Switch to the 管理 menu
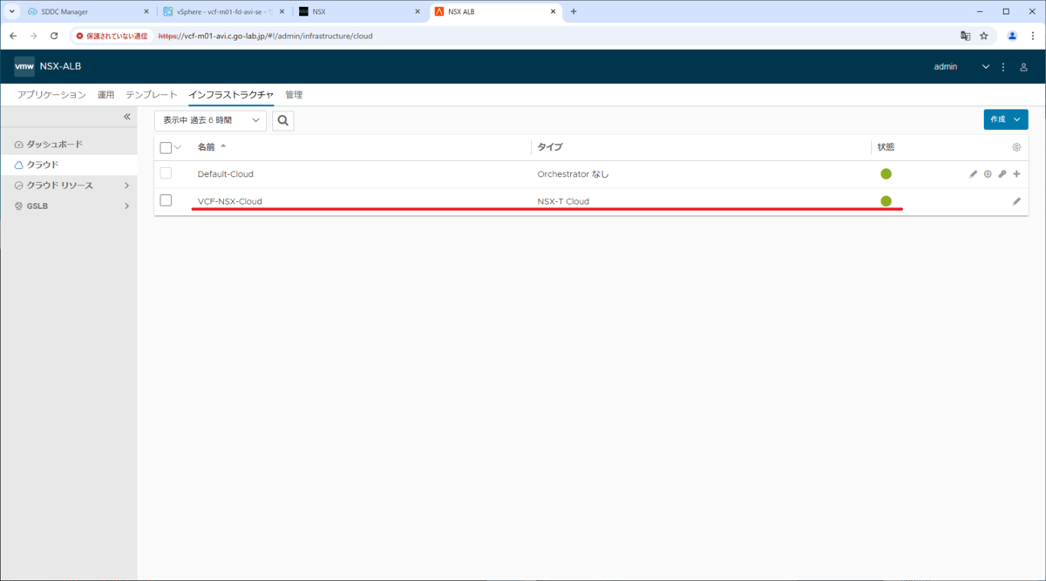This screenshot has width=1046, height=581. point(294,95)
